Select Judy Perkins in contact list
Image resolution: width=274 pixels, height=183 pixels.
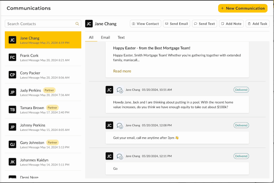coord(43,92)
